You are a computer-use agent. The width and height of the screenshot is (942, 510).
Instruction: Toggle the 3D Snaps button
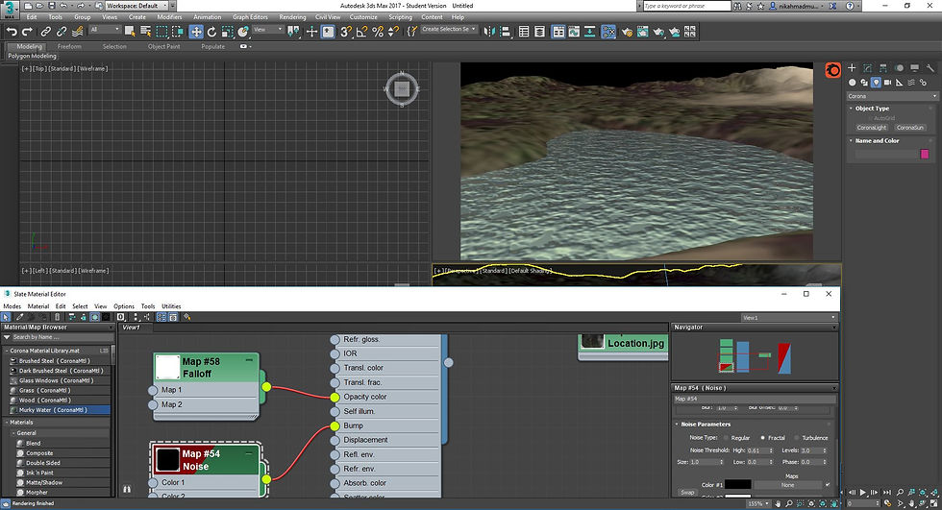pyautogui.click(x=346, y=32)
